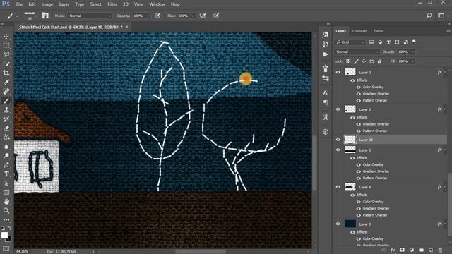Open layer blend mode Normal dropdown

click(x=357, y=52)
